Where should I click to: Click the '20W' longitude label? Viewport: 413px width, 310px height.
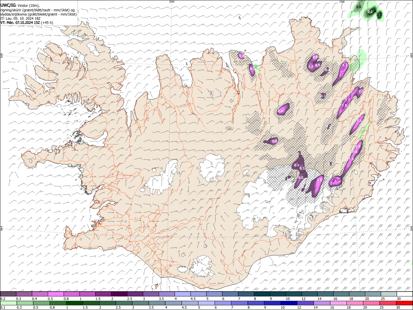172,2
